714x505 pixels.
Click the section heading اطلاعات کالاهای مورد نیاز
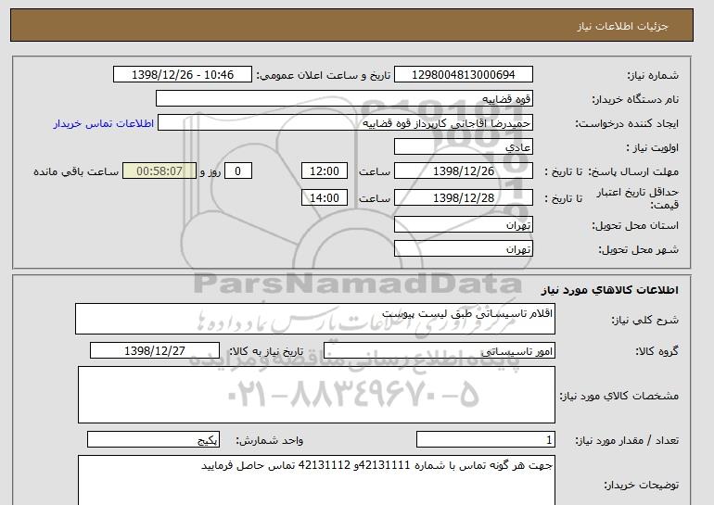pos(610,290)
